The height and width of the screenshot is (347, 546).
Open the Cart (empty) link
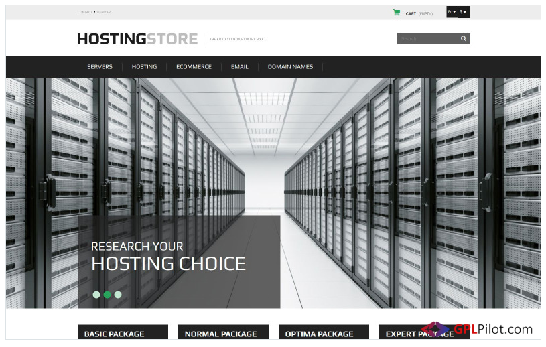(419, 13)
